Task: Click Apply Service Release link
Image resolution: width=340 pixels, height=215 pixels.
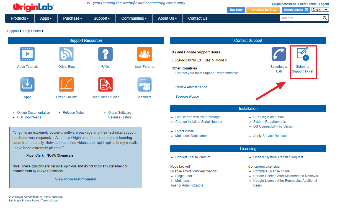Action: coord(270,136)
